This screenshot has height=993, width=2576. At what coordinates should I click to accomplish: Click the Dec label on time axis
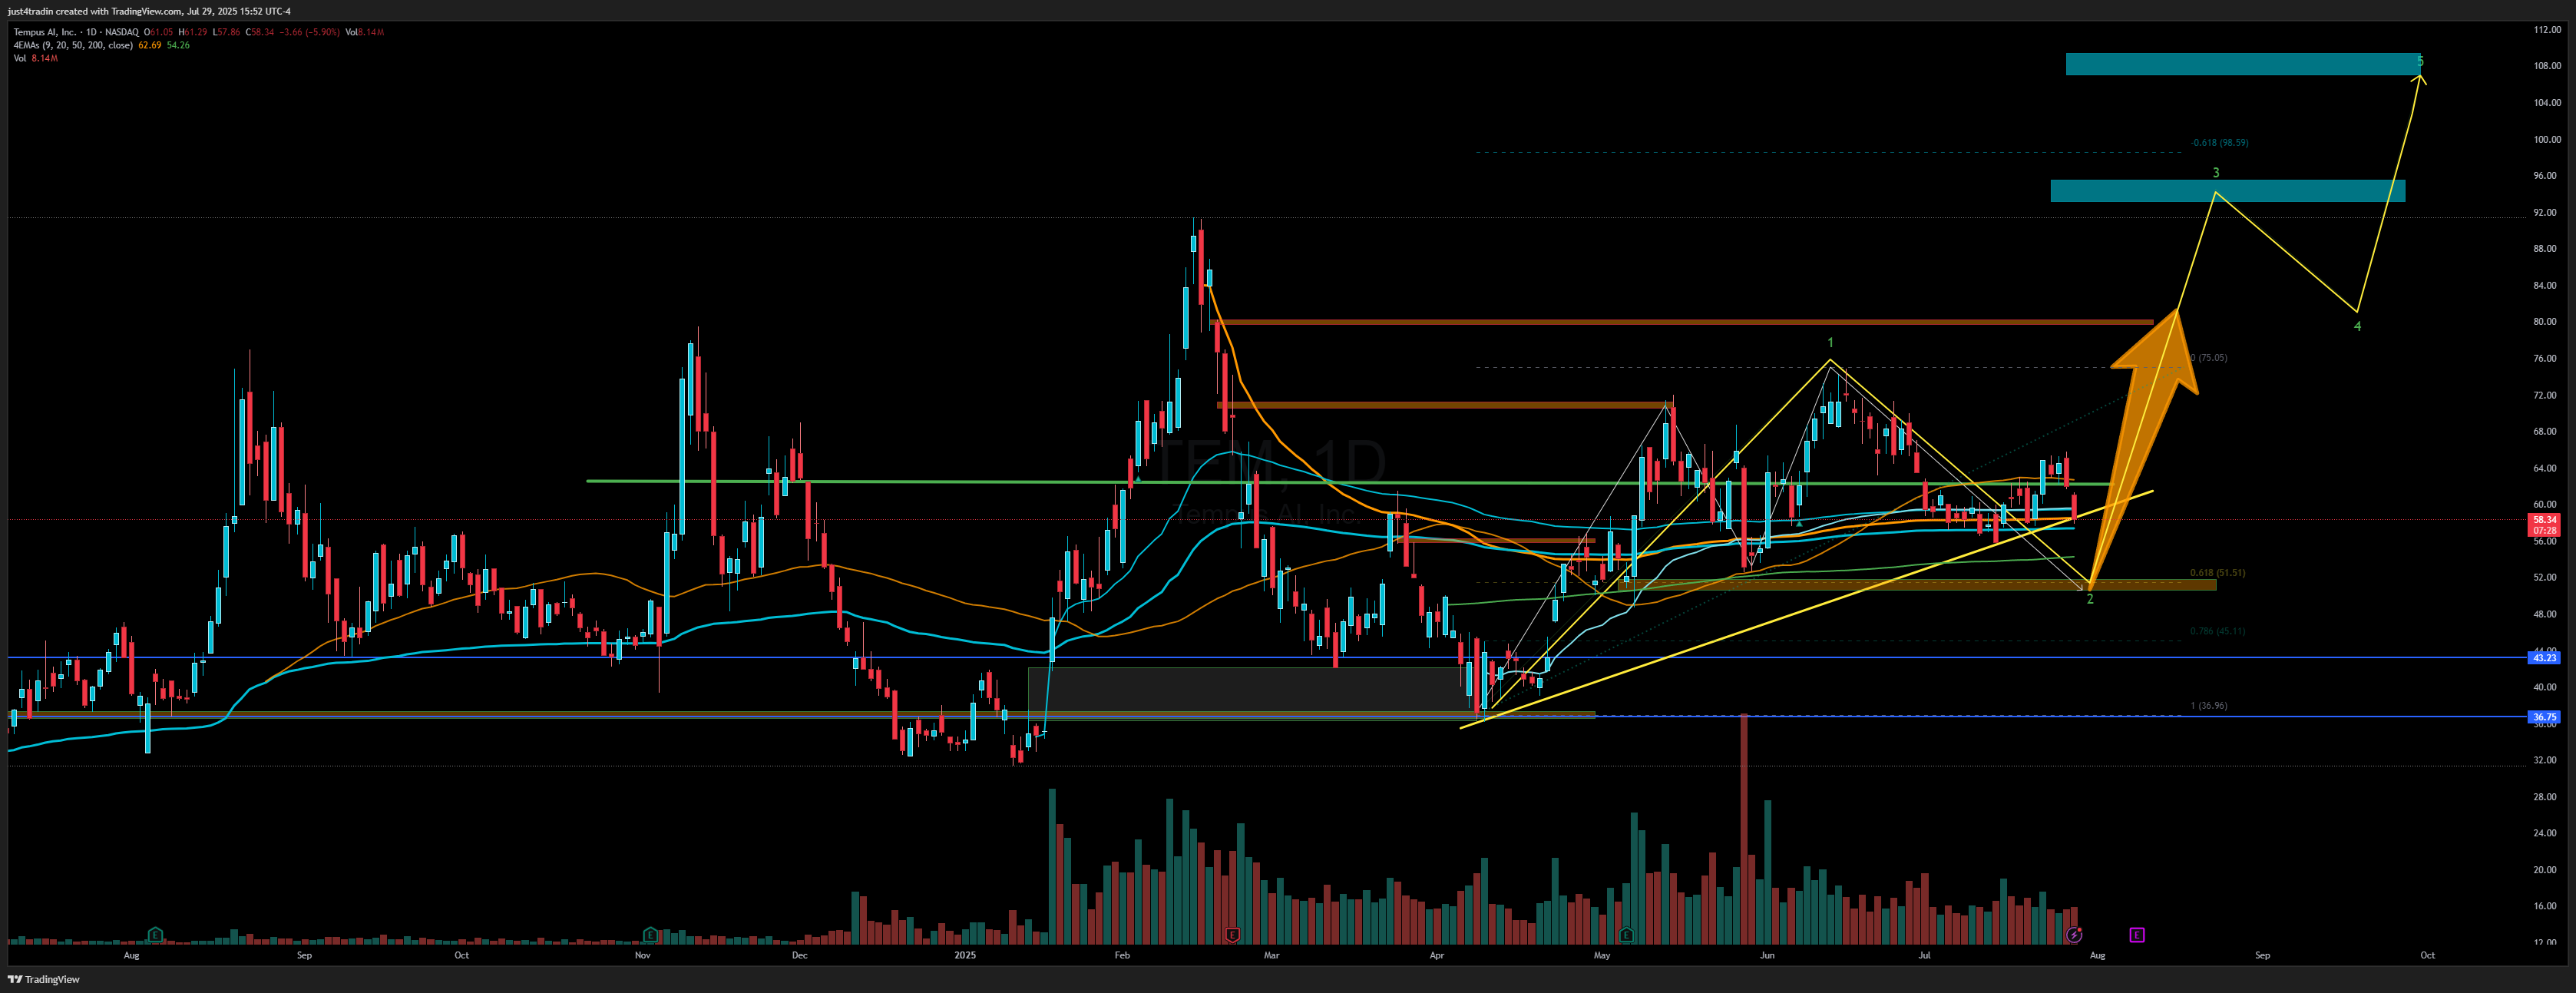click(799, 955)
